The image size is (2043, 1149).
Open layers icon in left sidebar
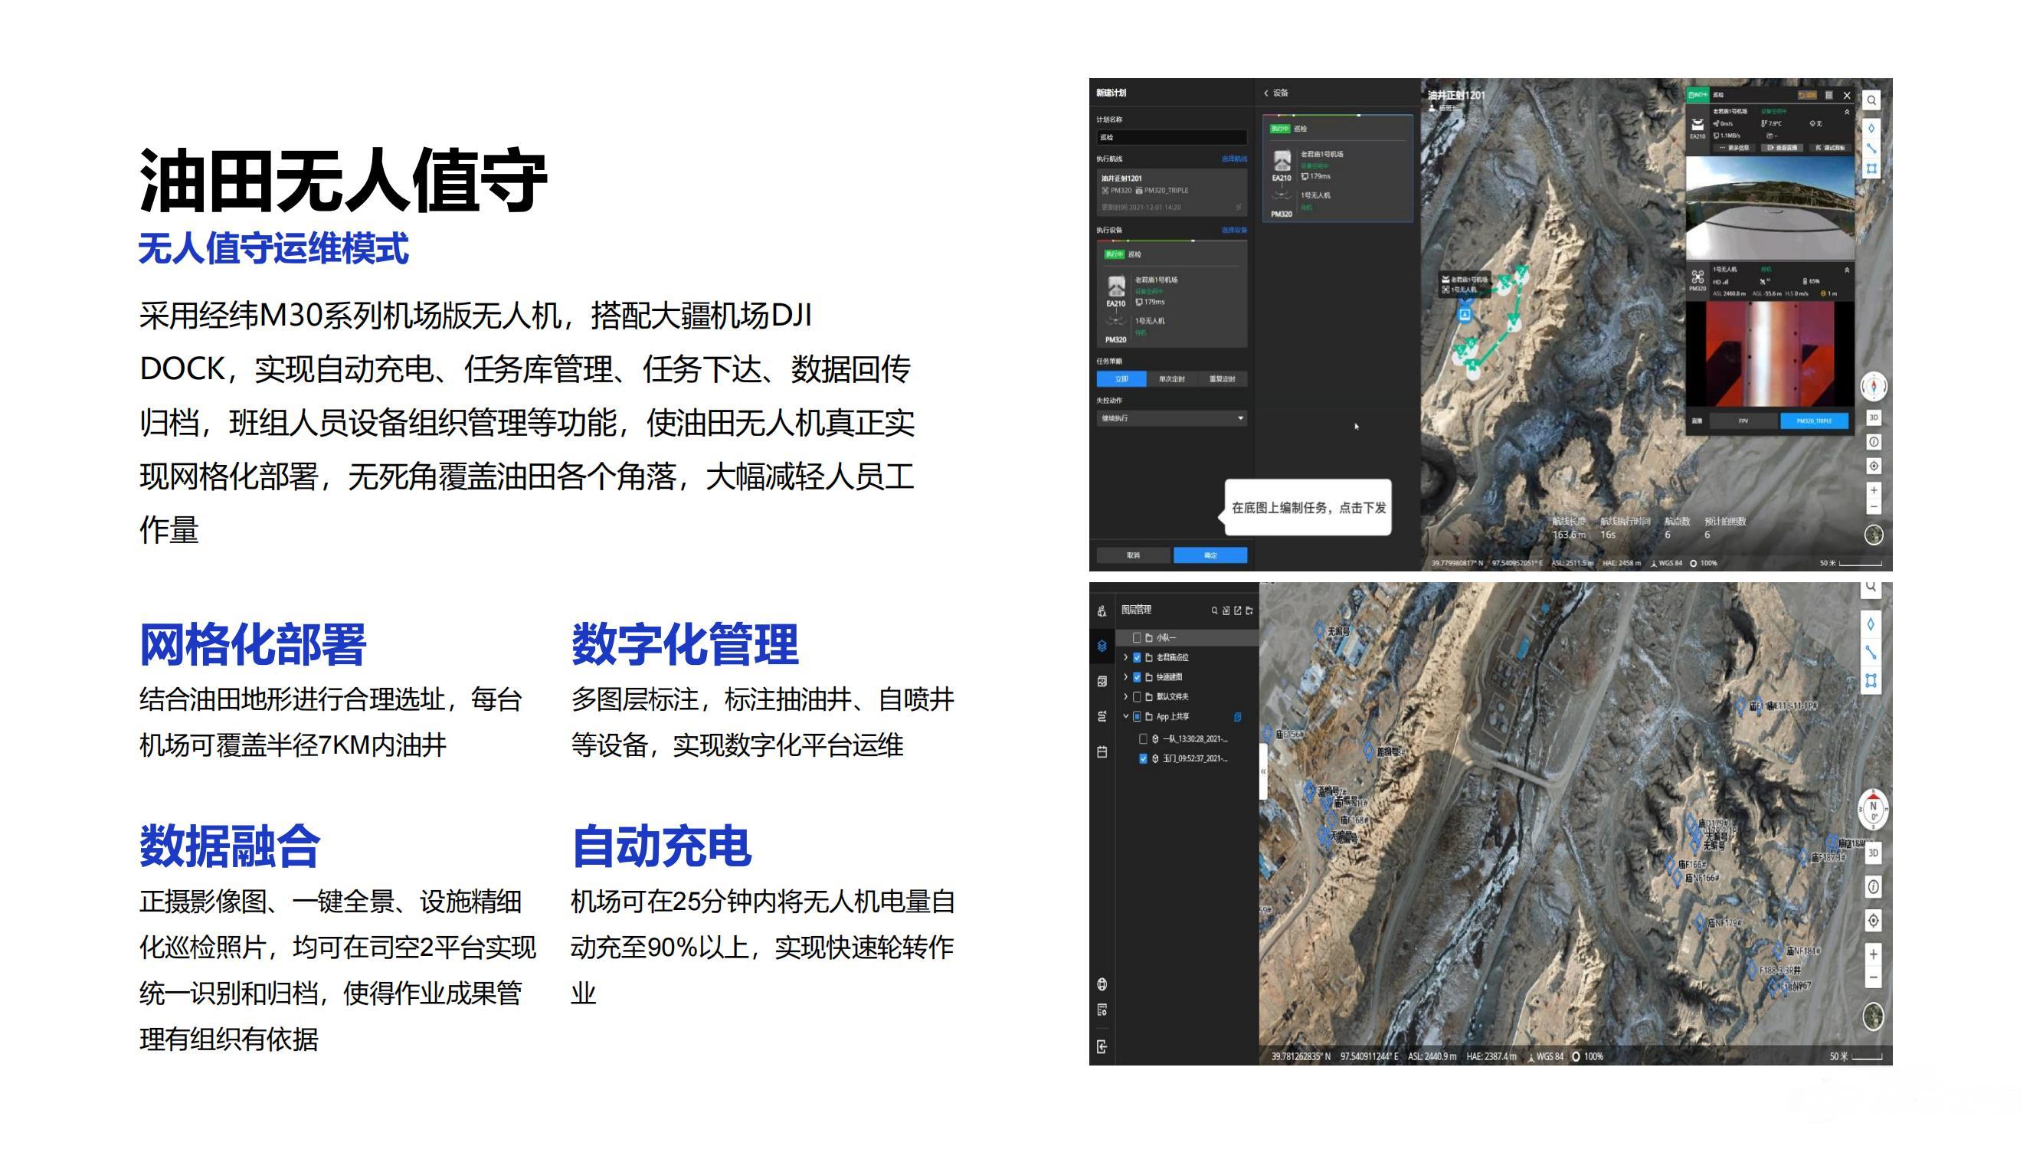click(1102, 647)
